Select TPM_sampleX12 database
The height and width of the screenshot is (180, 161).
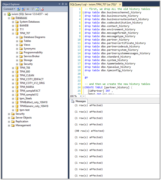[29, 95]
